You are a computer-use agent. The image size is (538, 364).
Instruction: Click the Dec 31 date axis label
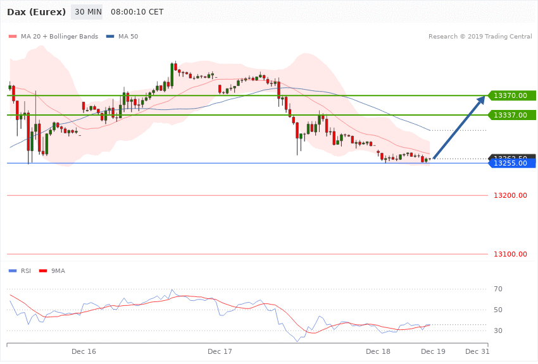[477, 351]
